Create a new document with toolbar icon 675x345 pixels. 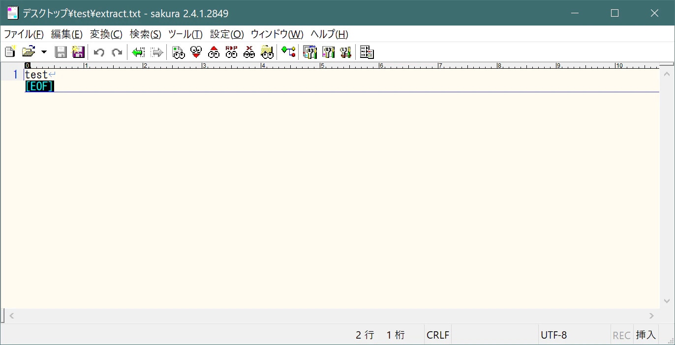[x=10, y=52]
